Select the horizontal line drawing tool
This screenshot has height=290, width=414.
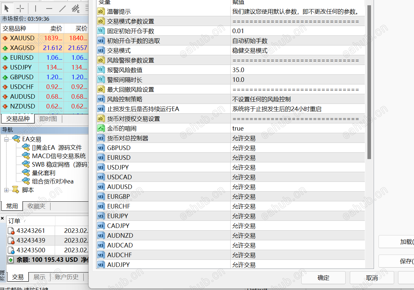(49, 8)
